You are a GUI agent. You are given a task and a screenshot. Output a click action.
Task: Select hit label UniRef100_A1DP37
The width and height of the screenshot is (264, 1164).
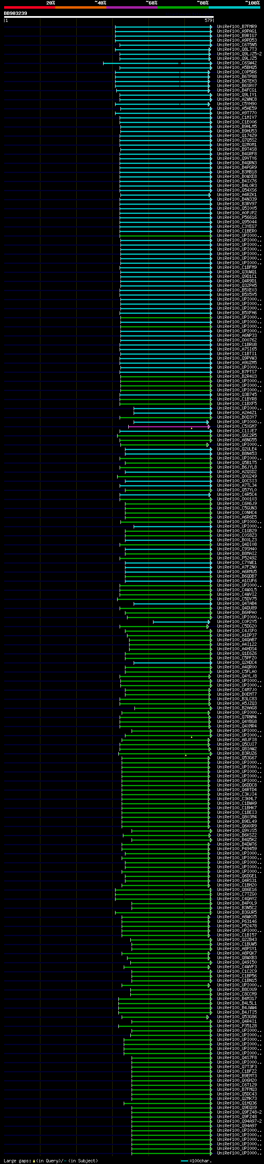[237, 635]
